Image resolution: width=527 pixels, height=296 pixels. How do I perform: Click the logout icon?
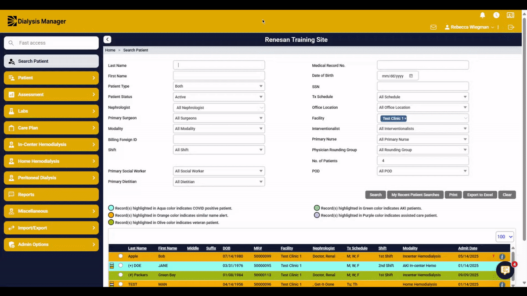511,27
